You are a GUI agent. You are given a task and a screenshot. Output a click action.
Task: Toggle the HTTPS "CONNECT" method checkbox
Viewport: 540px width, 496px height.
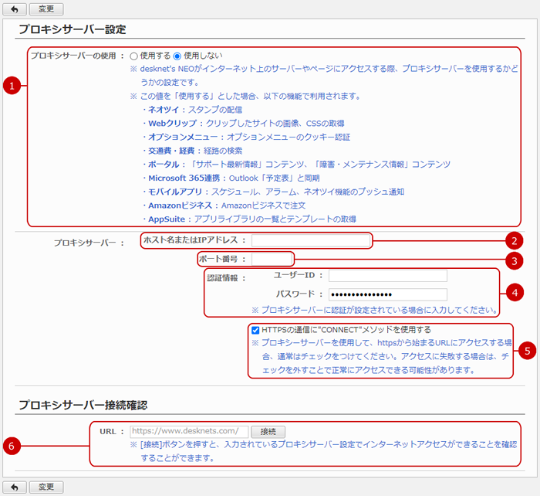tap(255, 330)
